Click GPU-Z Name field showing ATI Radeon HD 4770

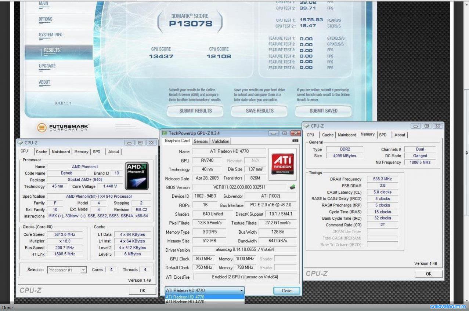pos(229,151)
